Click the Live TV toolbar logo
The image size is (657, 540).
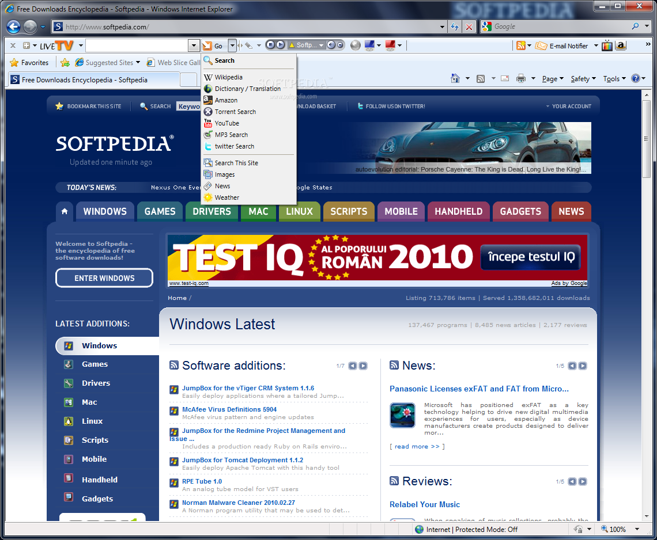click(x=56, y=45)
